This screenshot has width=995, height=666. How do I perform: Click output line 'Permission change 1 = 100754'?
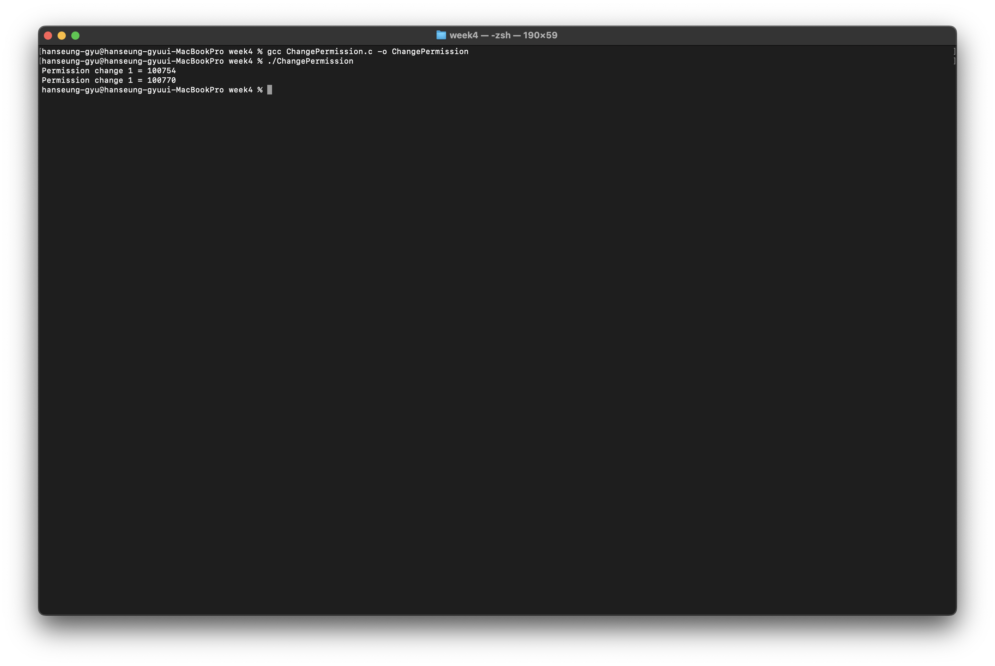click(109, 71)
